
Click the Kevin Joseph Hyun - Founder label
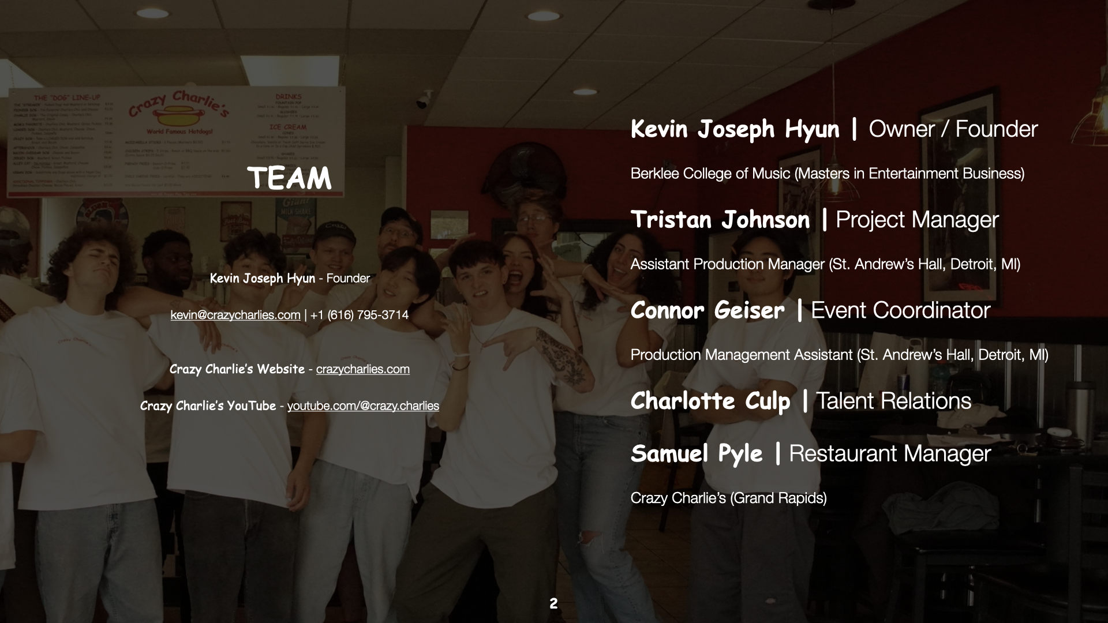[290, 279]
